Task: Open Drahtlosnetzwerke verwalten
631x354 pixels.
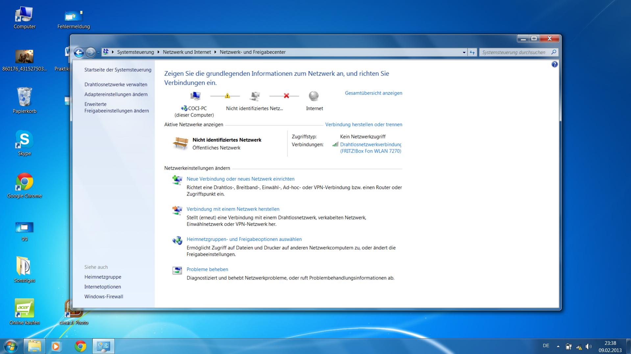Action: pos(116,84)
